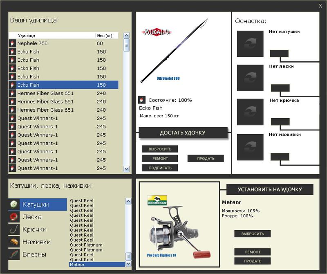
Task: Click the float icon beside Nephele 750
Action: (12, 43)
